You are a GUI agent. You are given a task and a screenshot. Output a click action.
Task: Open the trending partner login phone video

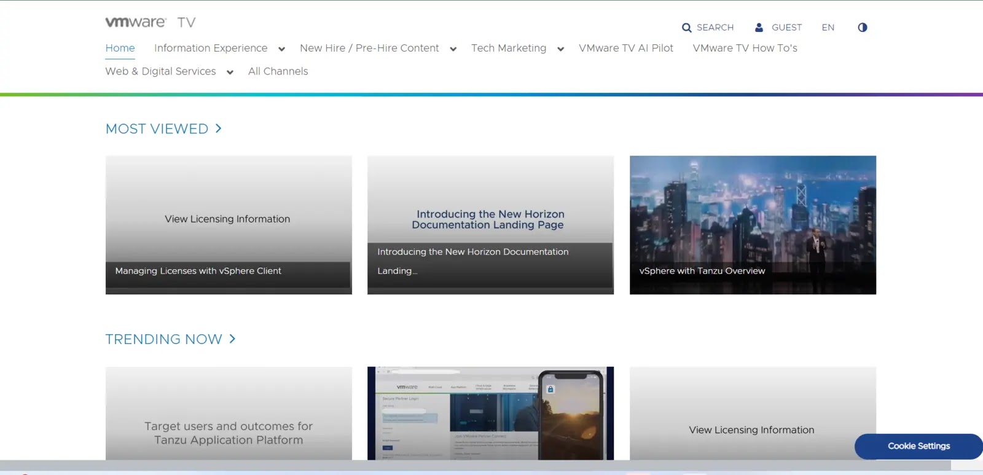[490, 414]
